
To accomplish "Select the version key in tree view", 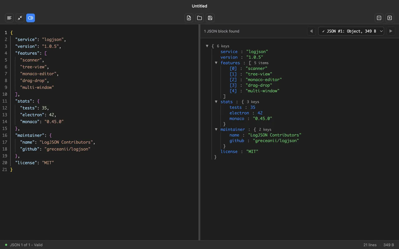I will 229,57.
